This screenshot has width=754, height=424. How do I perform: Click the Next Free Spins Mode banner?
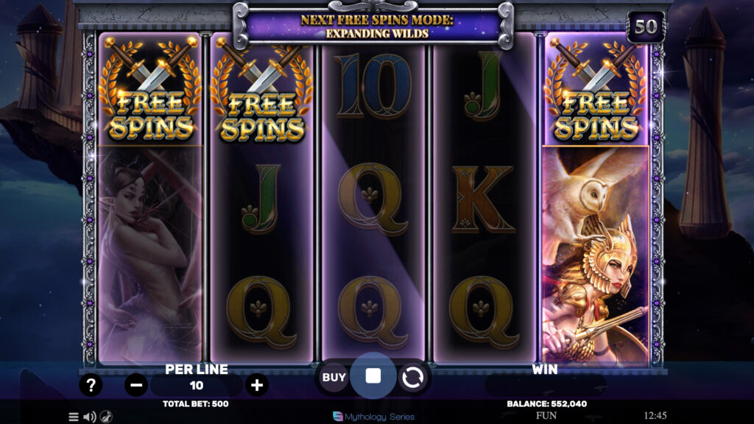pyautogui.click(x=377, y=26)
